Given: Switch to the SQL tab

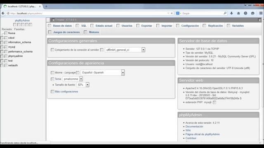Looking at the screenshot, I should click(81, 25).
